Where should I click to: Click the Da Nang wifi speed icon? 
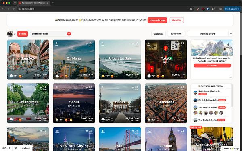[87, 43]
